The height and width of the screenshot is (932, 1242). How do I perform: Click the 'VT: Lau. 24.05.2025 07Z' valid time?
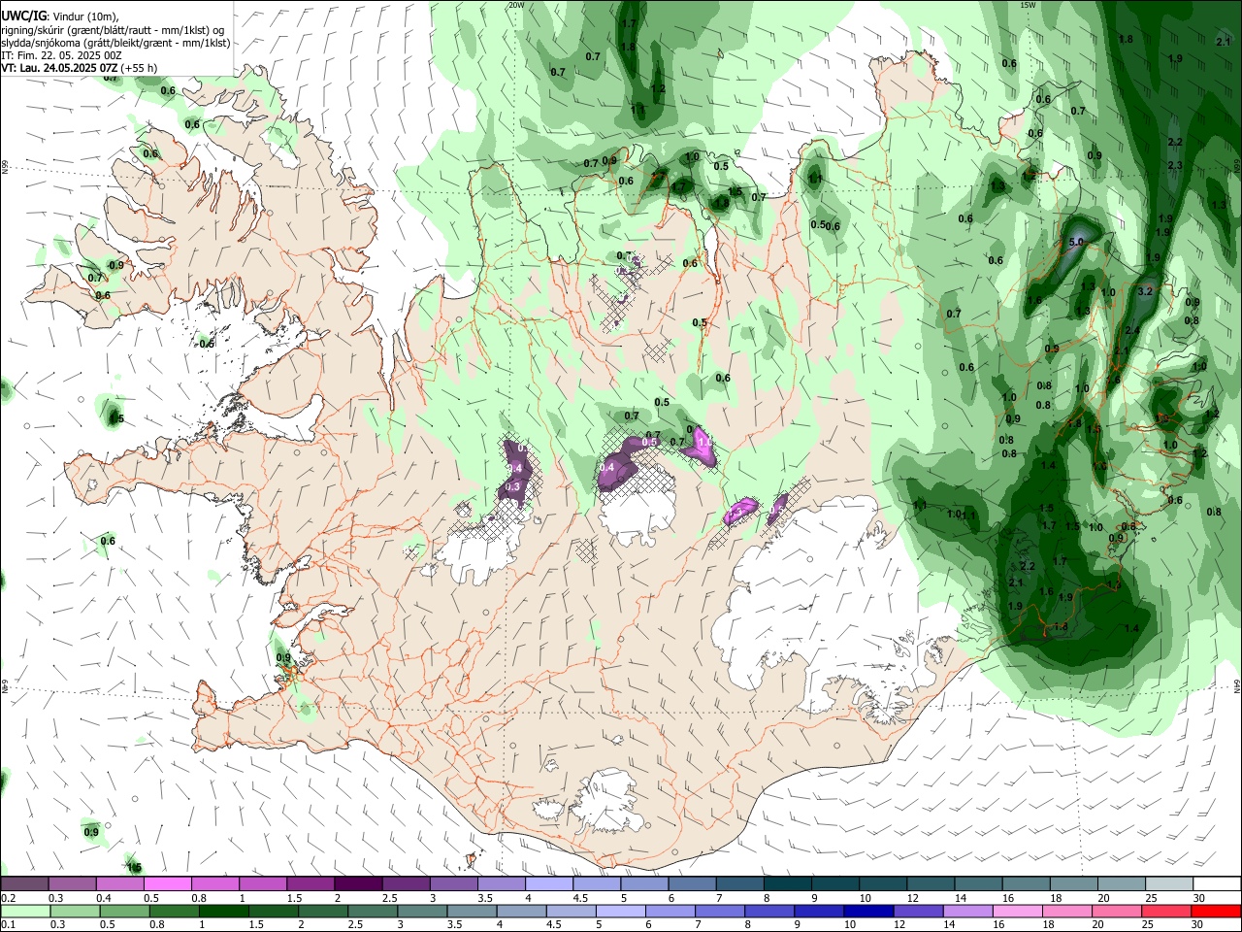tap(59, 68)
